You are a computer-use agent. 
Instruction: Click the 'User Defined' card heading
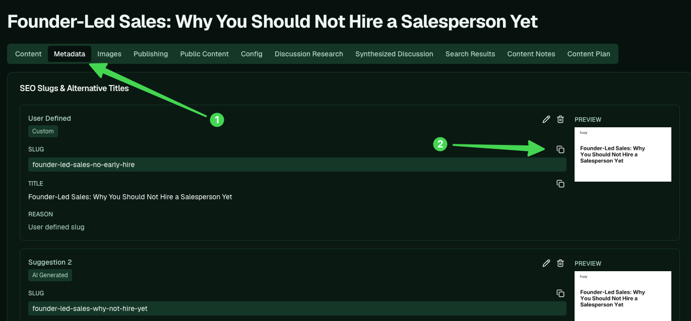coord(49,118)
